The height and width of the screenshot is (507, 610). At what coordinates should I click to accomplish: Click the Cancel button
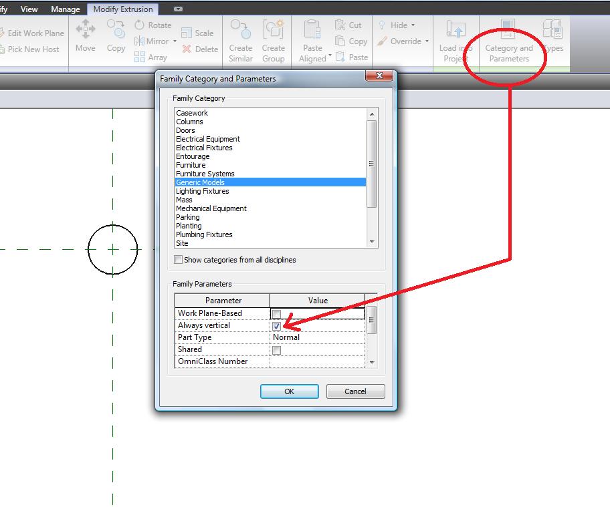tap(355, 391)
